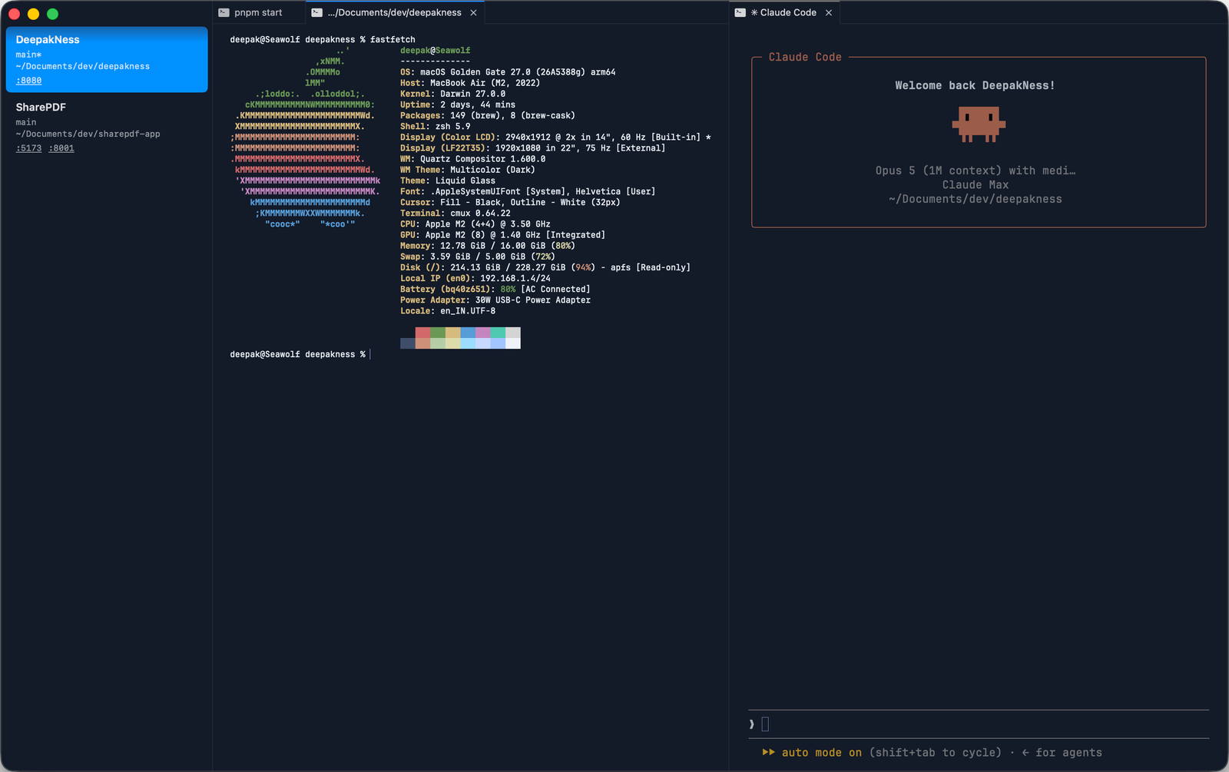1229x772 pixels.
Task: Click terminal icon on pnpm start tab
Action: pos(224,12)
